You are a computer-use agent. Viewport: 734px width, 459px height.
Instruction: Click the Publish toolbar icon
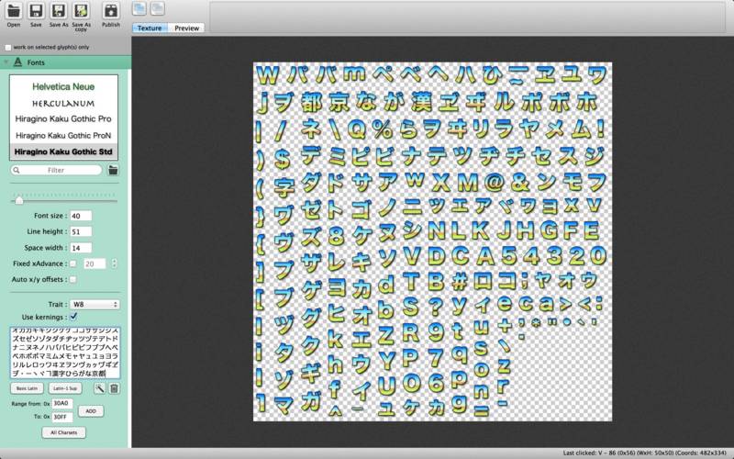coord(111,11)
